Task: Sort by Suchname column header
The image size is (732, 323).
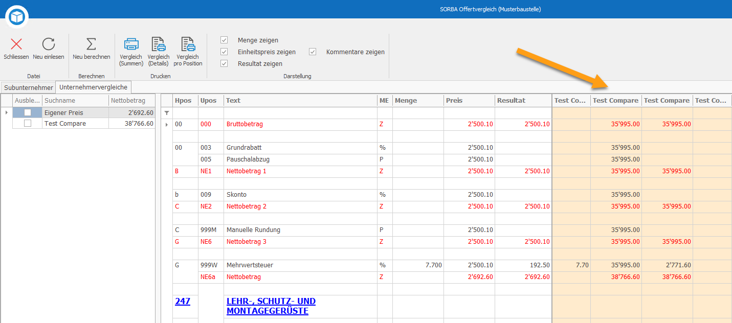Action: click(x=75, y=101)
